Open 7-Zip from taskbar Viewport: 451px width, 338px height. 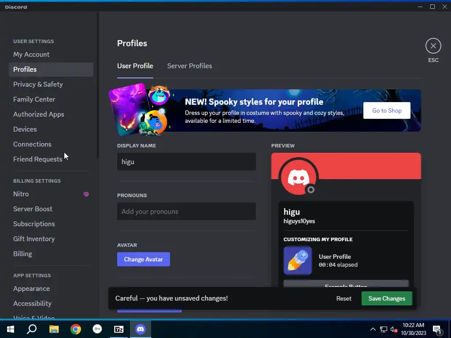click(119, 329)
